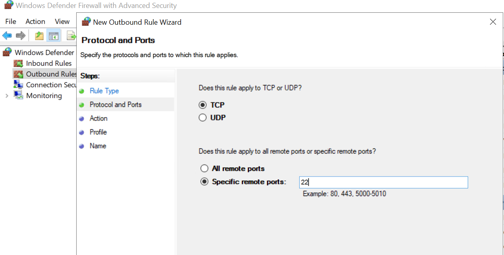
Task: Select the Inbound Rules firewall icon
Action: click(x=18, y=63)
